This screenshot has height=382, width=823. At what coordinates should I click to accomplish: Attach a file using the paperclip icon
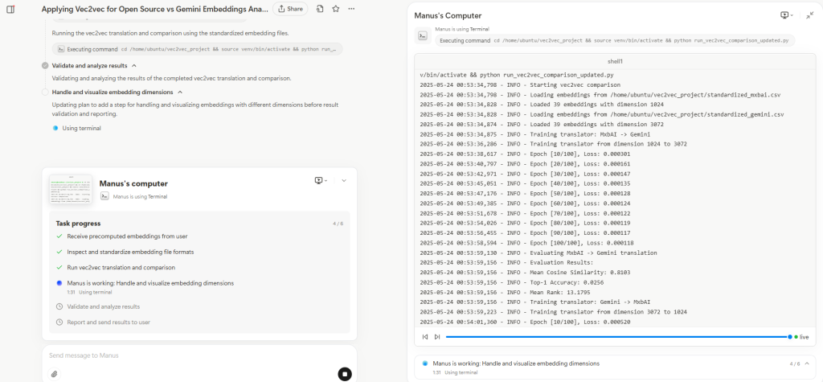(55, 374)
